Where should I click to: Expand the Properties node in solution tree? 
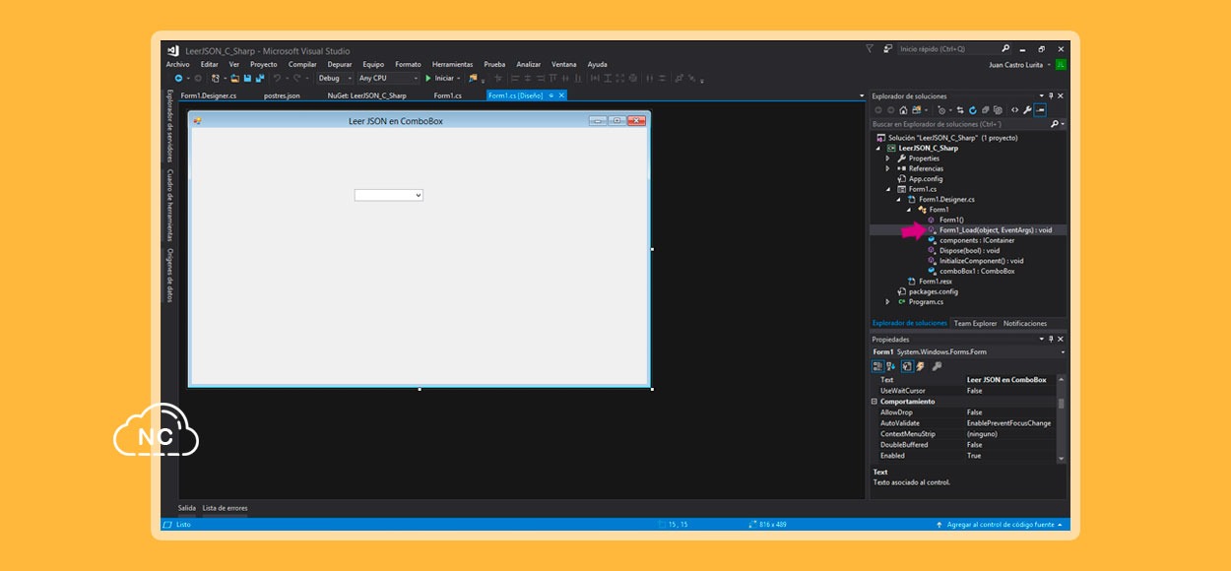pyautogui.click(x=887, y=159)
